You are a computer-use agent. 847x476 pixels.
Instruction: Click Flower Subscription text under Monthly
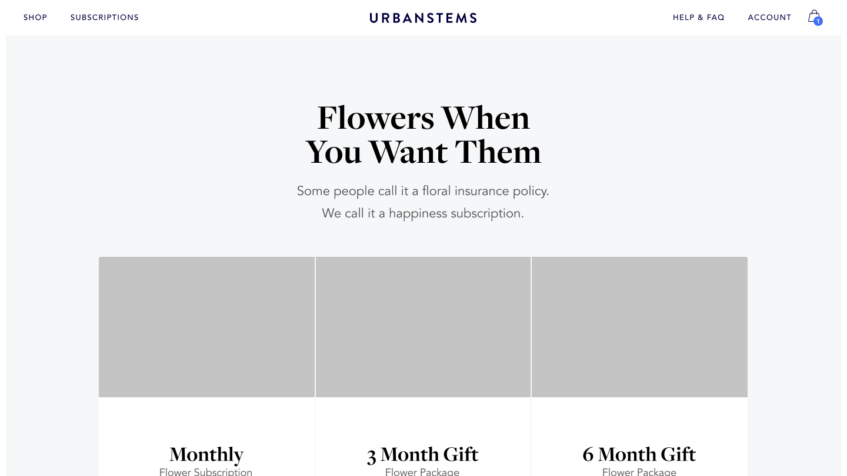click(x=206, y=471)
